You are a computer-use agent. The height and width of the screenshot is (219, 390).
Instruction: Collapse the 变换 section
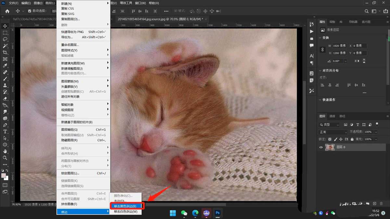[x=320, y=38]
